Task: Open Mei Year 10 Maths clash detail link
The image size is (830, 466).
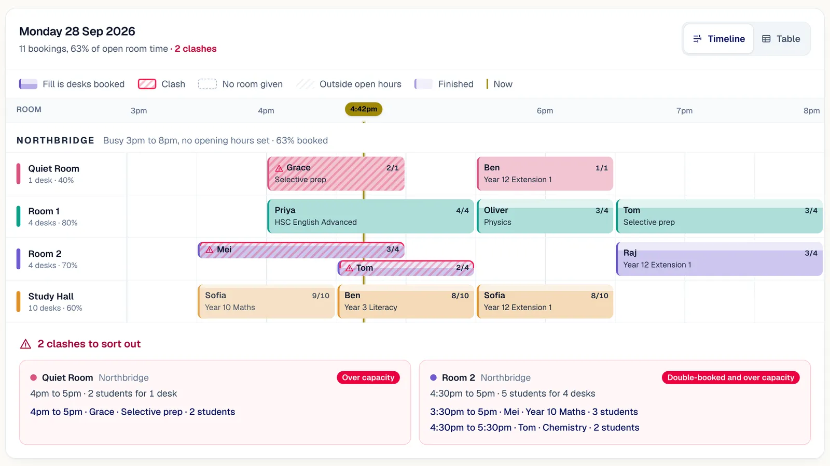Action: pyautogui.click(x=534, y=412)
